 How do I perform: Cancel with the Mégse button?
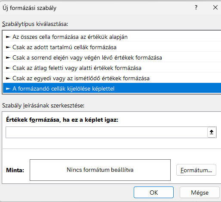point(200,193)
